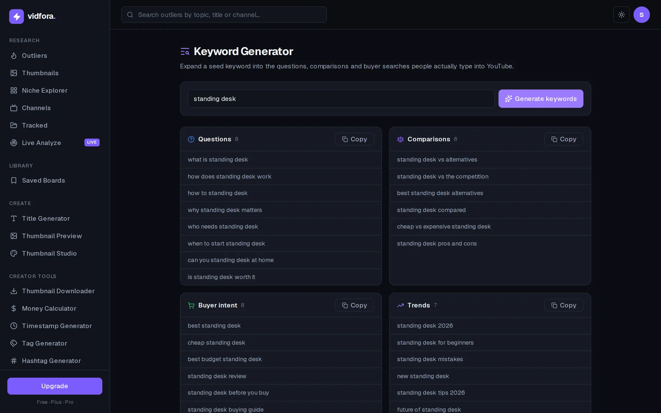
Task: Open Saved Boards library
Action: click(x=55, y=181)
